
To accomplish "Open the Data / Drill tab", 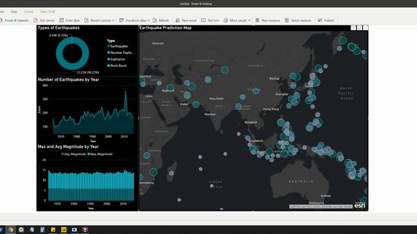I will [x=48, y=12].
